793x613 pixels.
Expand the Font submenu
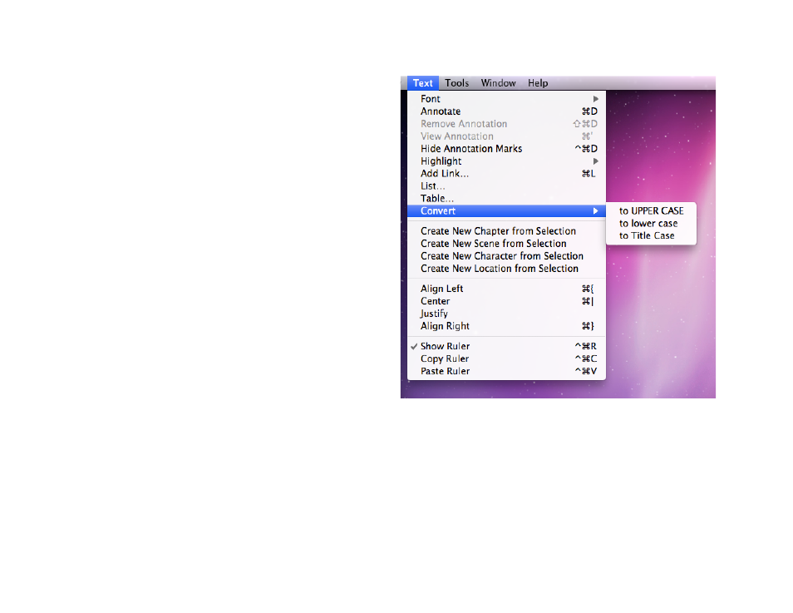(x=506, y=99)
